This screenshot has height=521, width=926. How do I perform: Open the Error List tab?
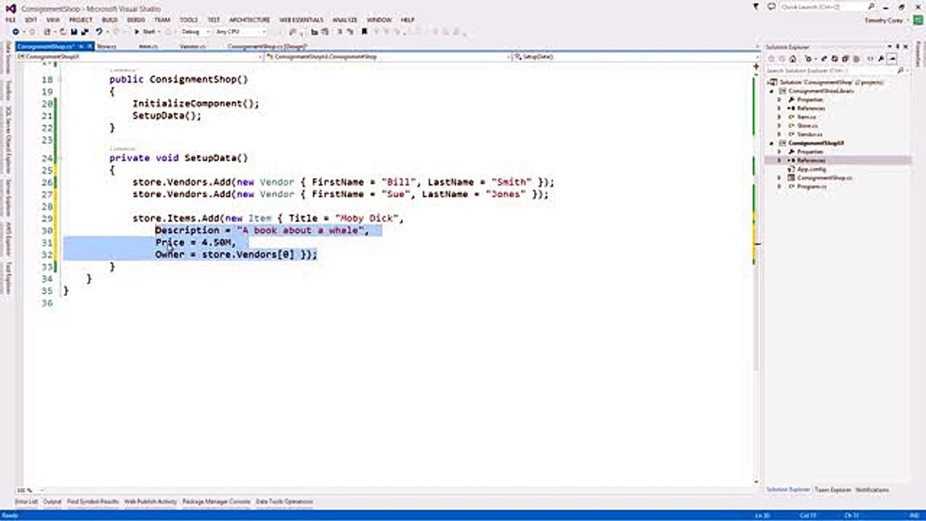pos(26,501)
